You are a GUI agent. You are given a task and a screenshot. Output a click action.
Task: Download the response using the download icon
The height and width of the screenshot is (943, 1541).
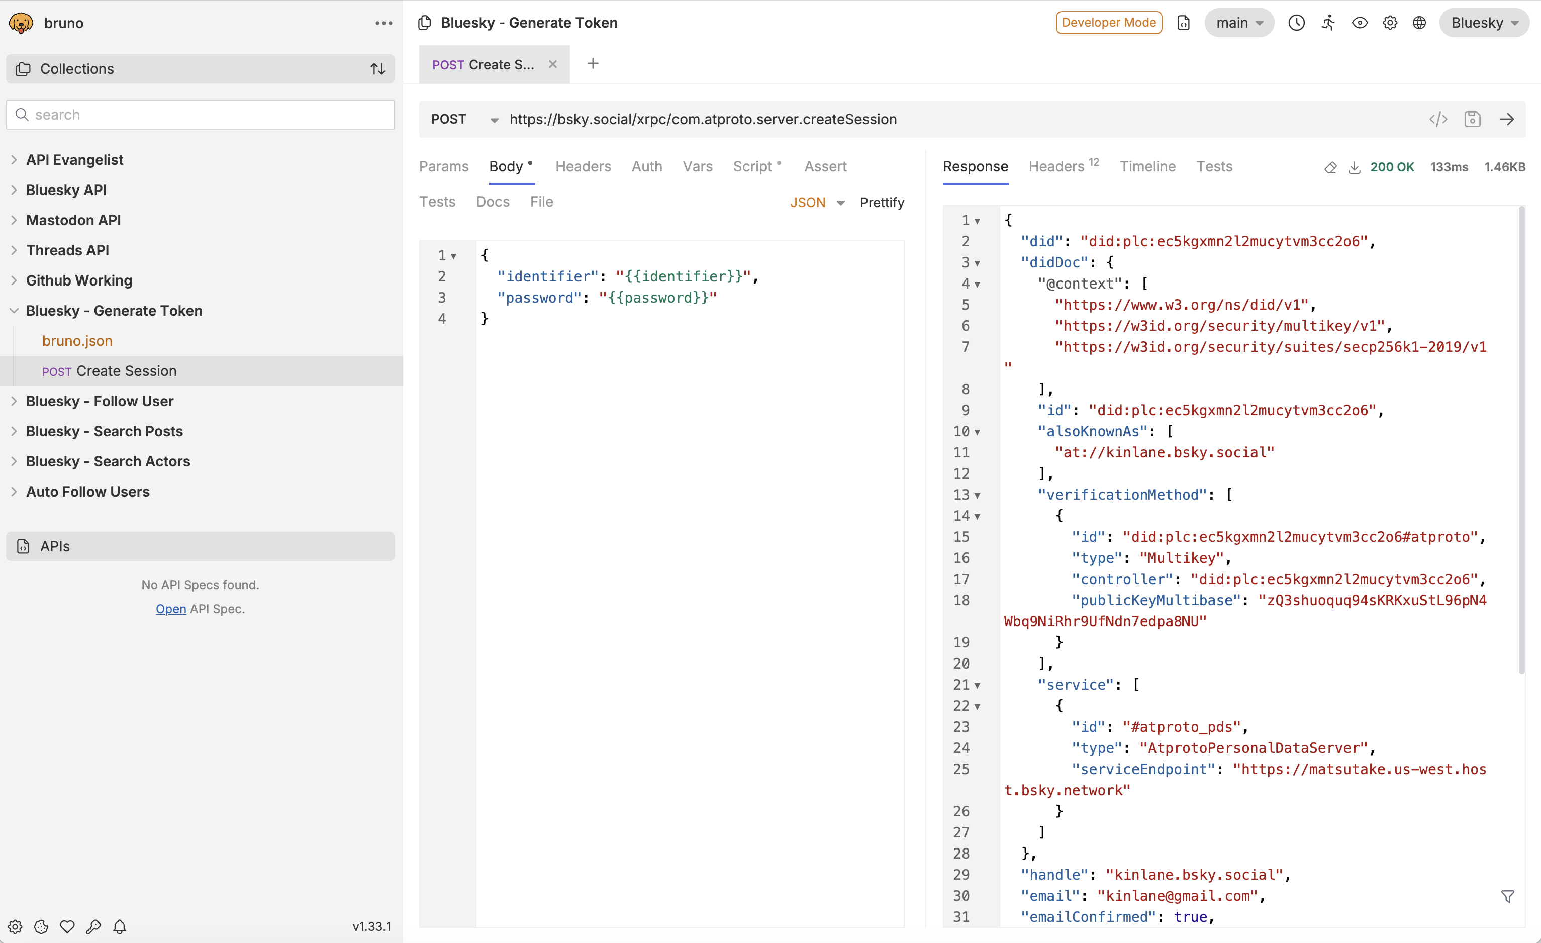[1355, 167]
